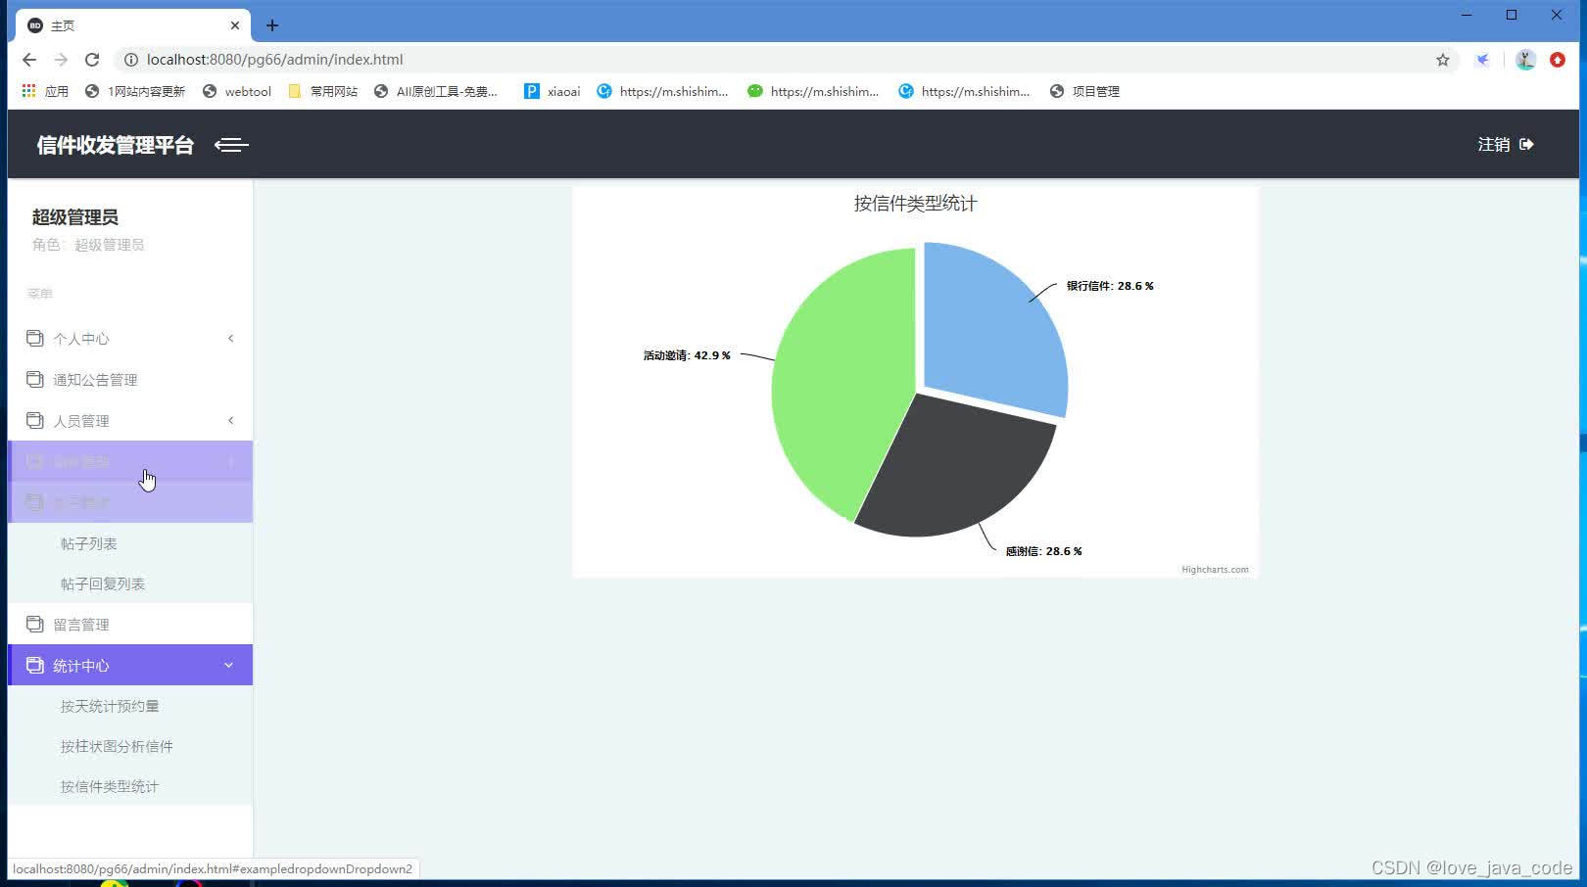Open the xiaoai bookmark
This screenshot has height=887, width=1587.
(x=553, y=91)
